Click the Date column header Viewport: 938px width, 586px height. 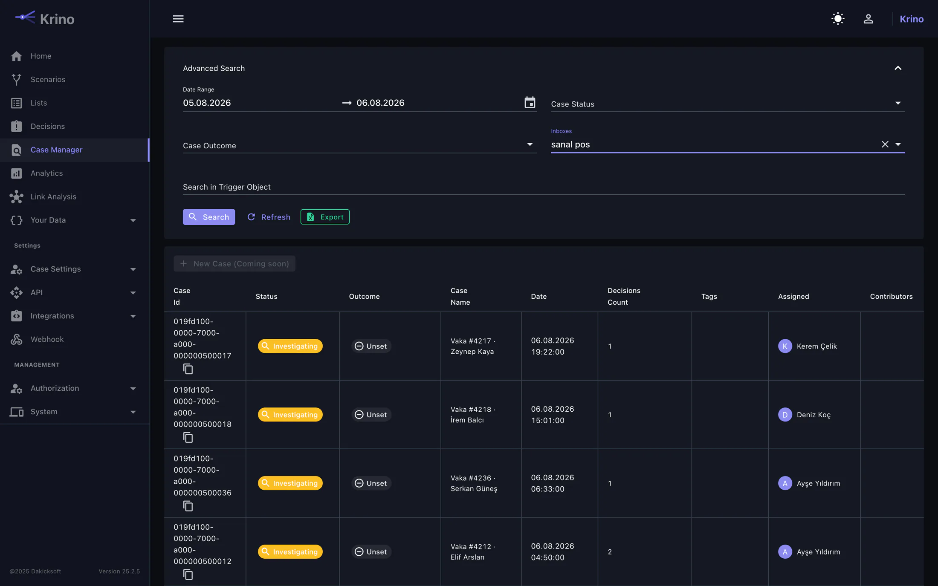[538, 296]
